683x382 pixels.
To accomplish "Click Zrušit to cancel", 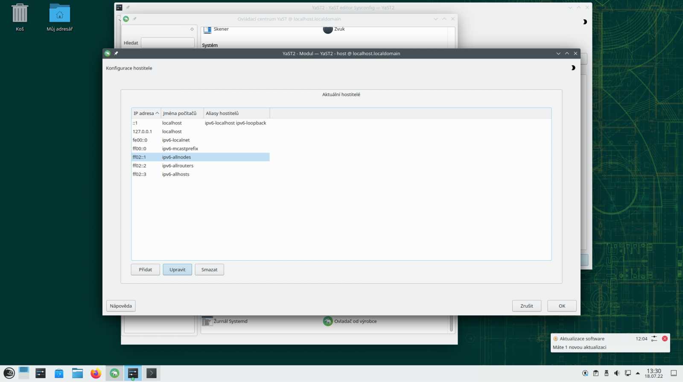I will pos(527,306).
